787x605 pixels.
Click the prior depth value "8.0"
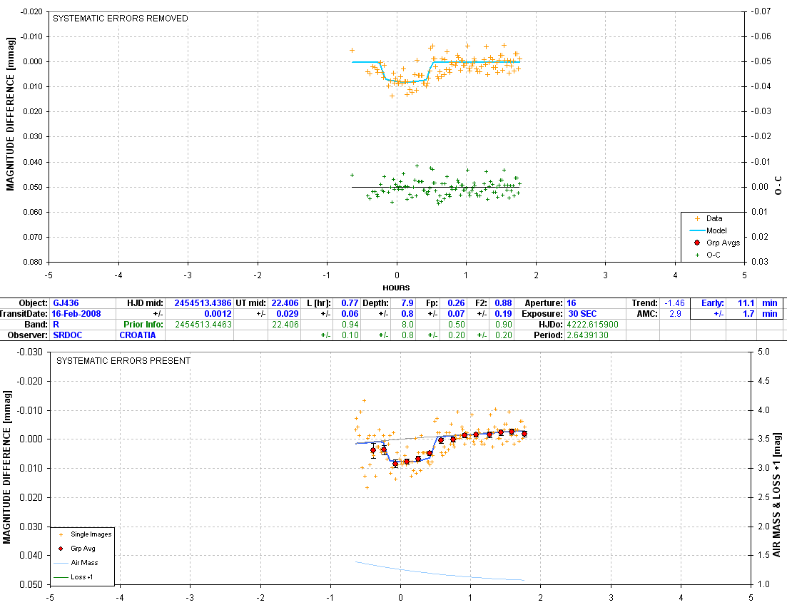pyautogui.click(x=407, y=325)
